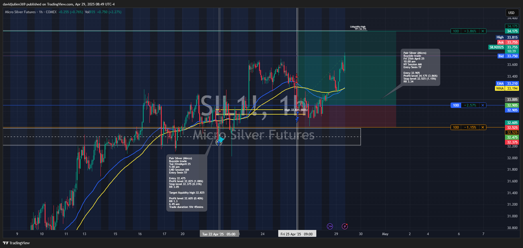
Task: Click the Micro Silver Futures 1h COMEX title
Action: [31, 12]
